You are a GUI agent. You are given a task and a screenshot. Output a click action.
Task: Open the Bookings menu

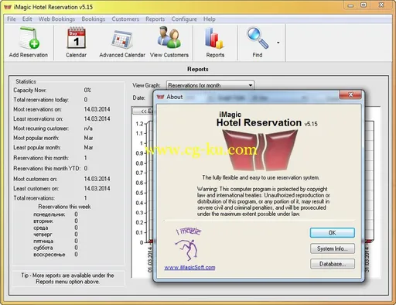point(94,19)
